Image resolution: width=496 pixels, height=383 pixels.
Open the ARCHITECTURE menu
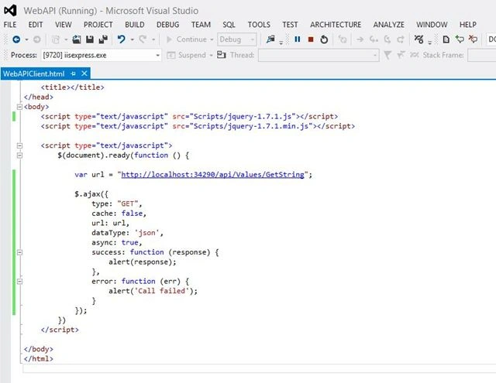(x=336, y=25)
